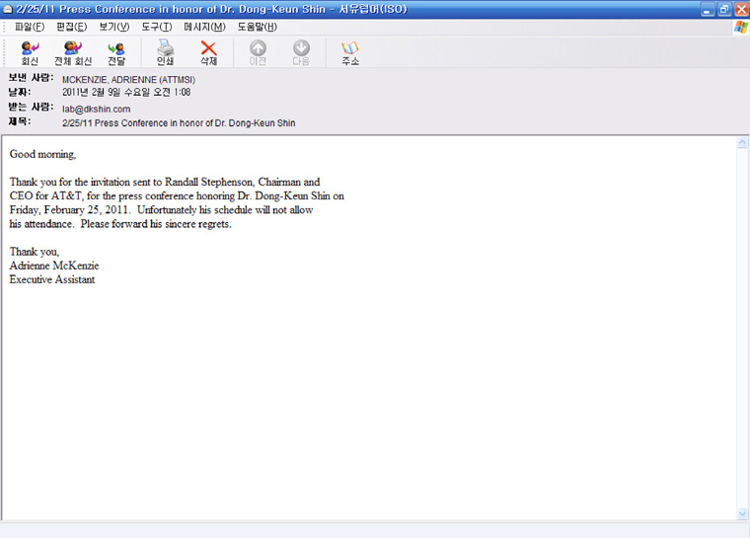Click the 받는 사람 label

click(x=31, y=107)
